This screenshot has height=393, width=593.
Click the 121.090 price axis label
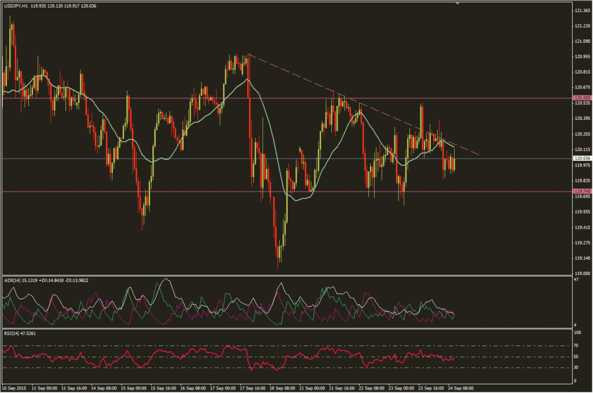[x=583, y=41]
